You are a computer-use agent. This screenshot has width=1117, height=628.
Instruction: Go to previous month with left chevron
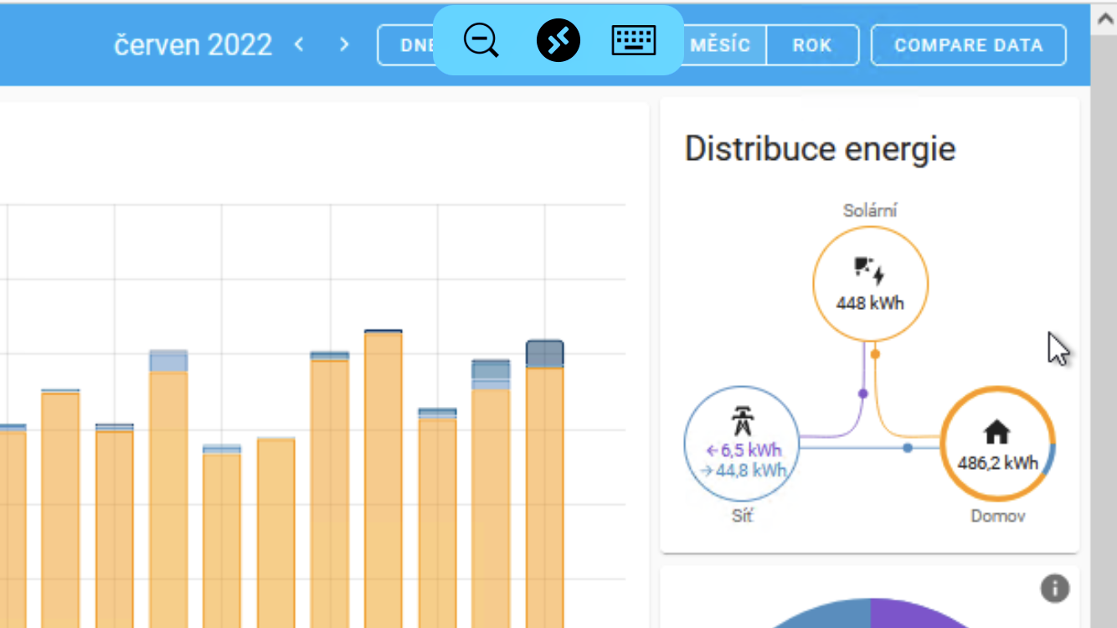point(299,44)
